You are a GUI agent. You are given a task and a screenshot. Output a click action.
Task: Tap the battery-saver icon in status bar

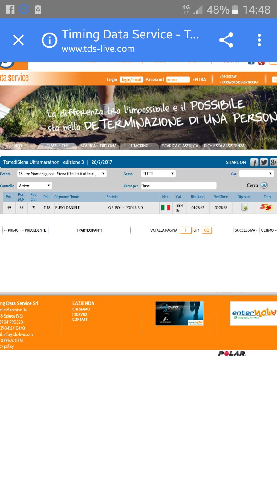(x=38, y=9)
